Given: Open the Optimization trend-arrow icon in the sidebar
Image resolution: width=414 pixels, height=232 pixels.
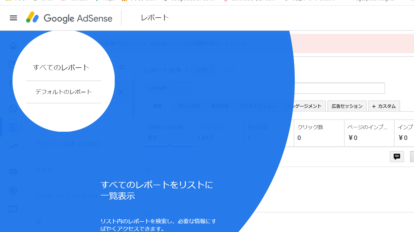Looking at the screenshot, I should click(13, 147).
